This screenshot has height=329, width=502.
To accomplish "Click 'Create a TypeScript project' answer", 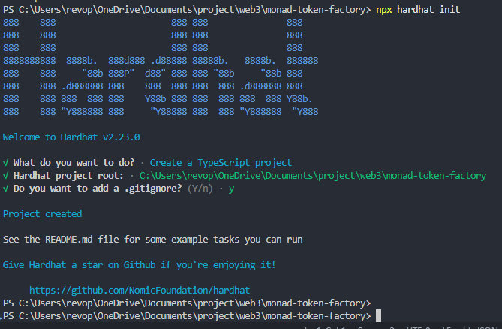I will click(221, 163).
